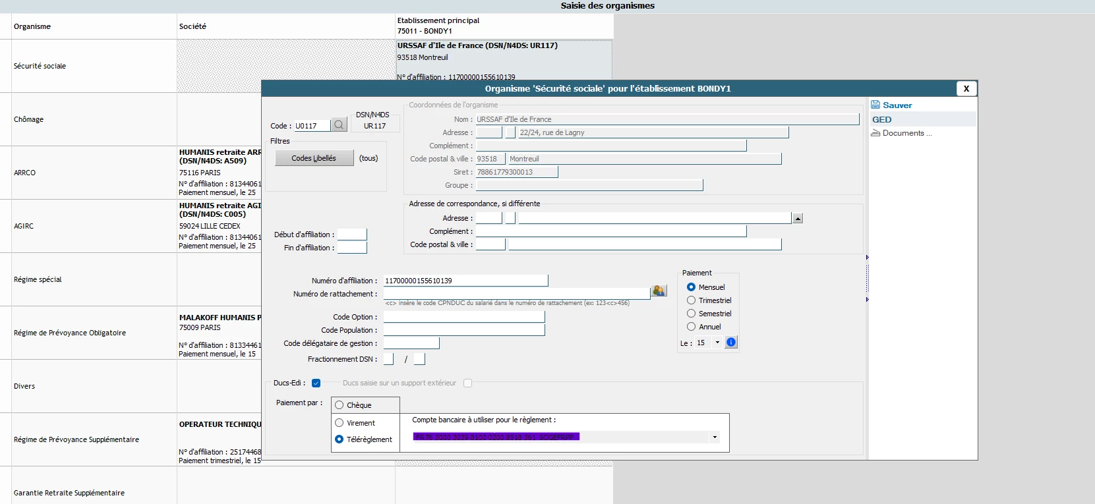Click the Code délégataire de gestion field
The height and width of the screenshot is (504, 1095).
[411, 343]
